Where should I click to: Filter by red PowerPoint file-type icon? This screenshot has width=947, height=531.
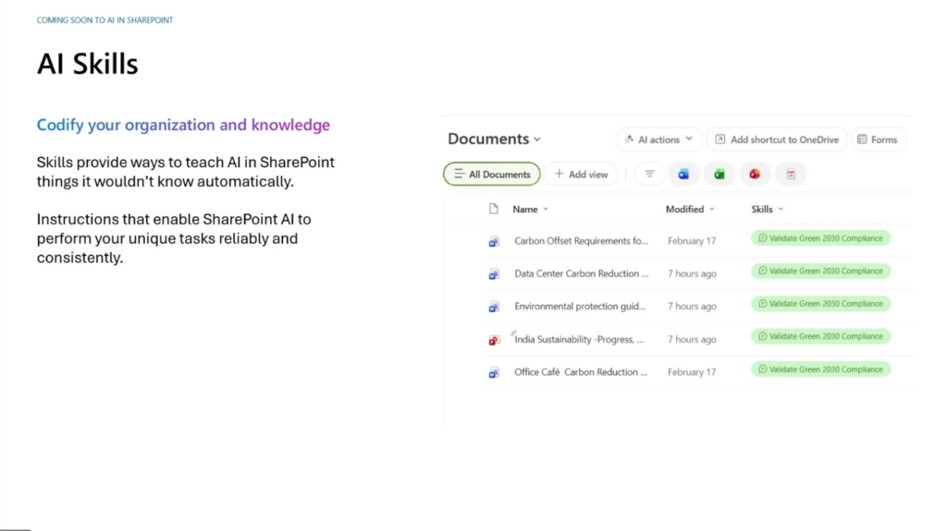(x=755, y=174)
